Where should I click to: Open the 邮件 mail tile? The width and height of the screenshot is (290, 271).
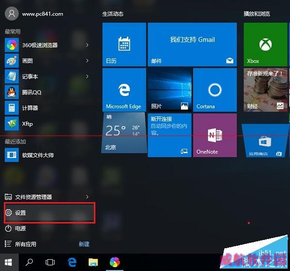[192, 45]
